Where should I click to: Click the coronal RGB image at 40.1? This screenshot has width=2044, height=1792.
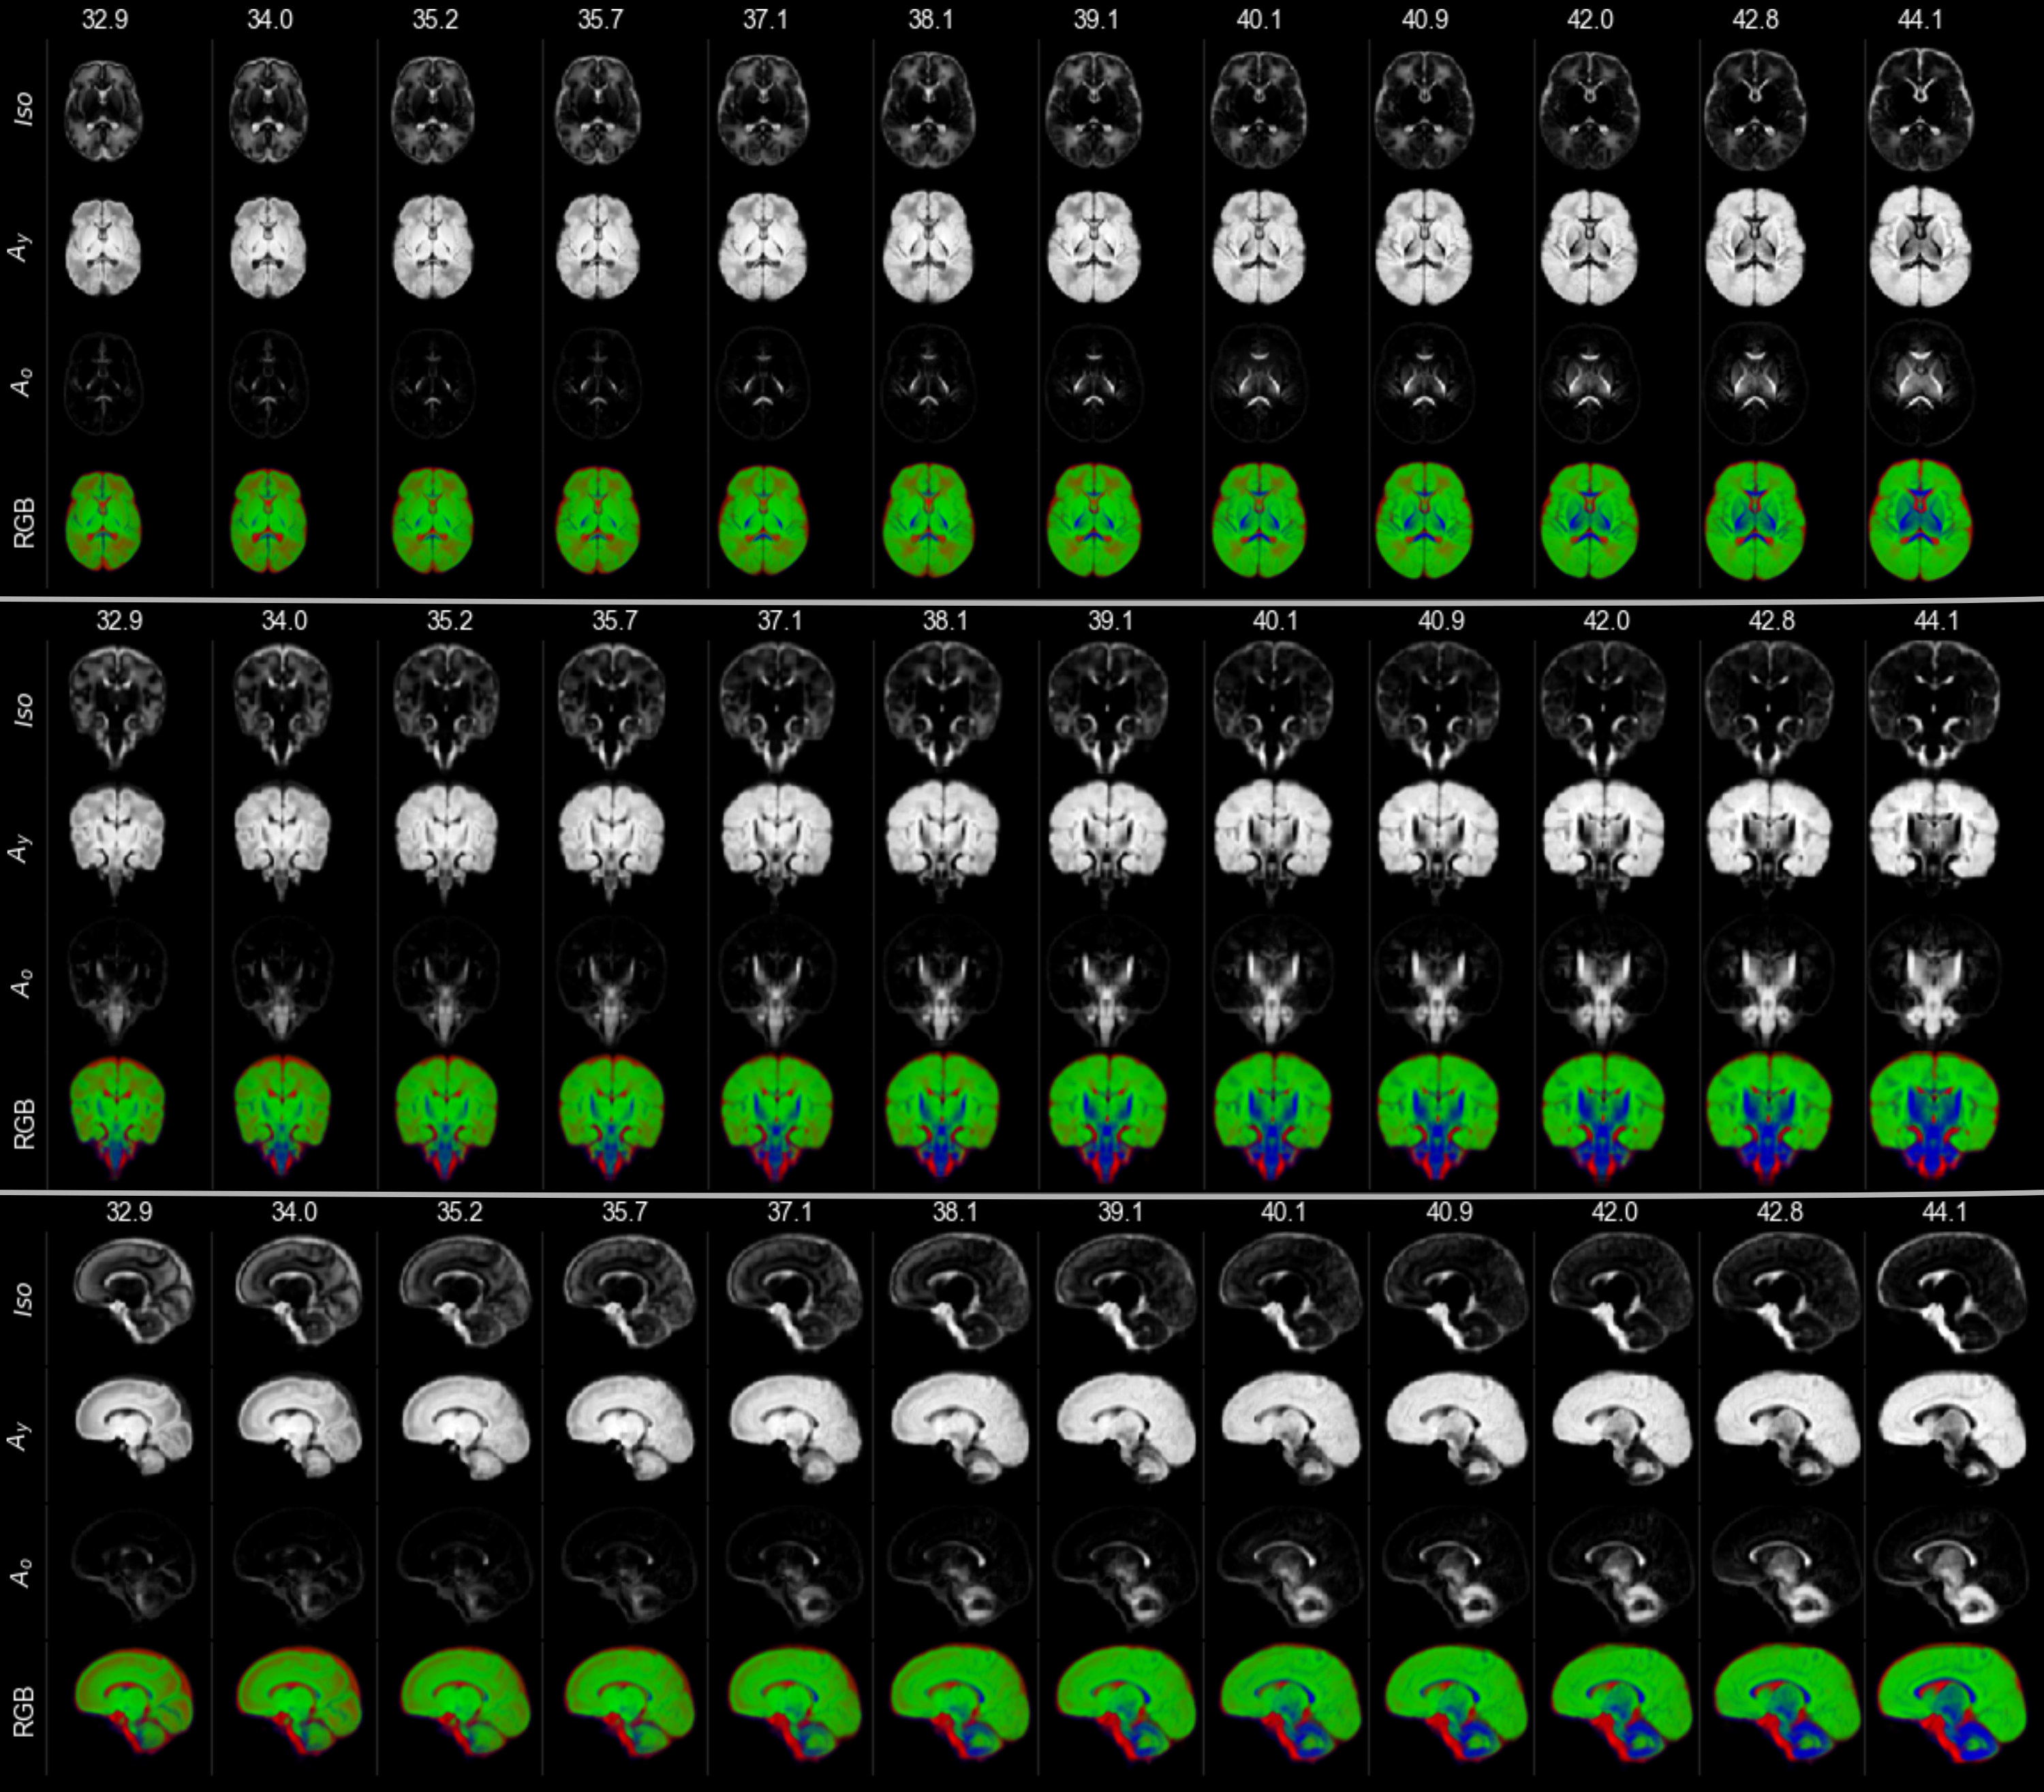click(x=1274, y=1112)
